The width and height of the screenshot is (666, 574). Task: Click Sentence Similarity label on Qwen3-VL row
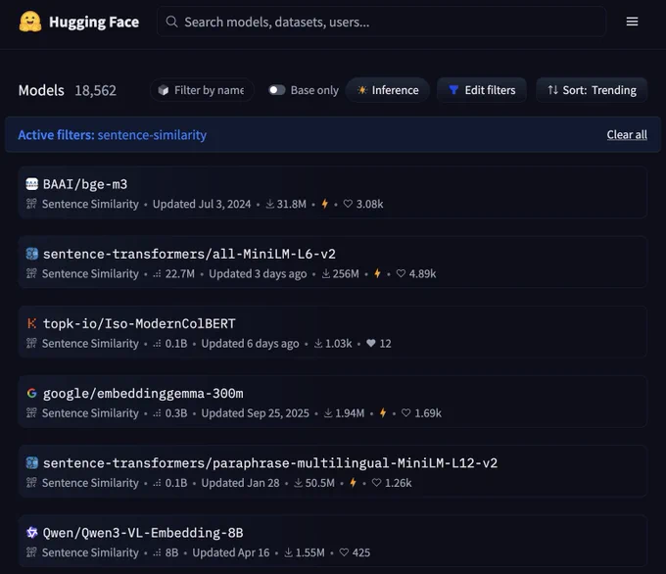[x=90, y=552]
